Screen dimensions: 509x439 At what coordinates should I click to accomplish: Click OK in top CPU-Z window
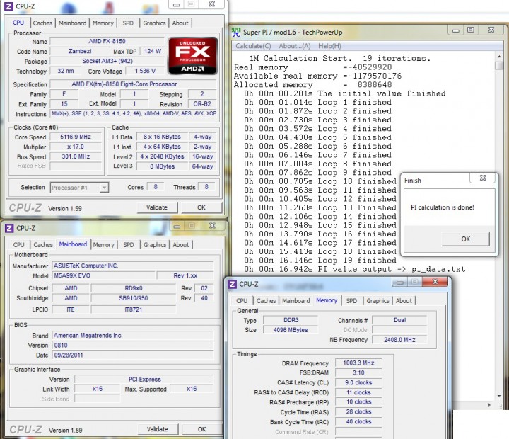point(201,207)
